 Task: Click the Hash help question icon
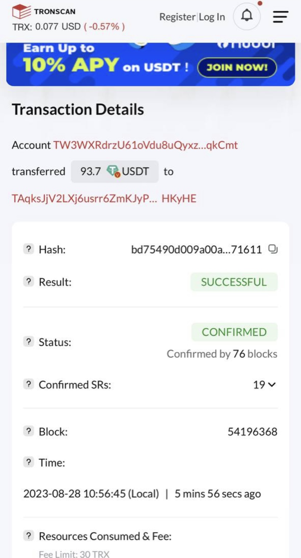(x=28, y=249)
